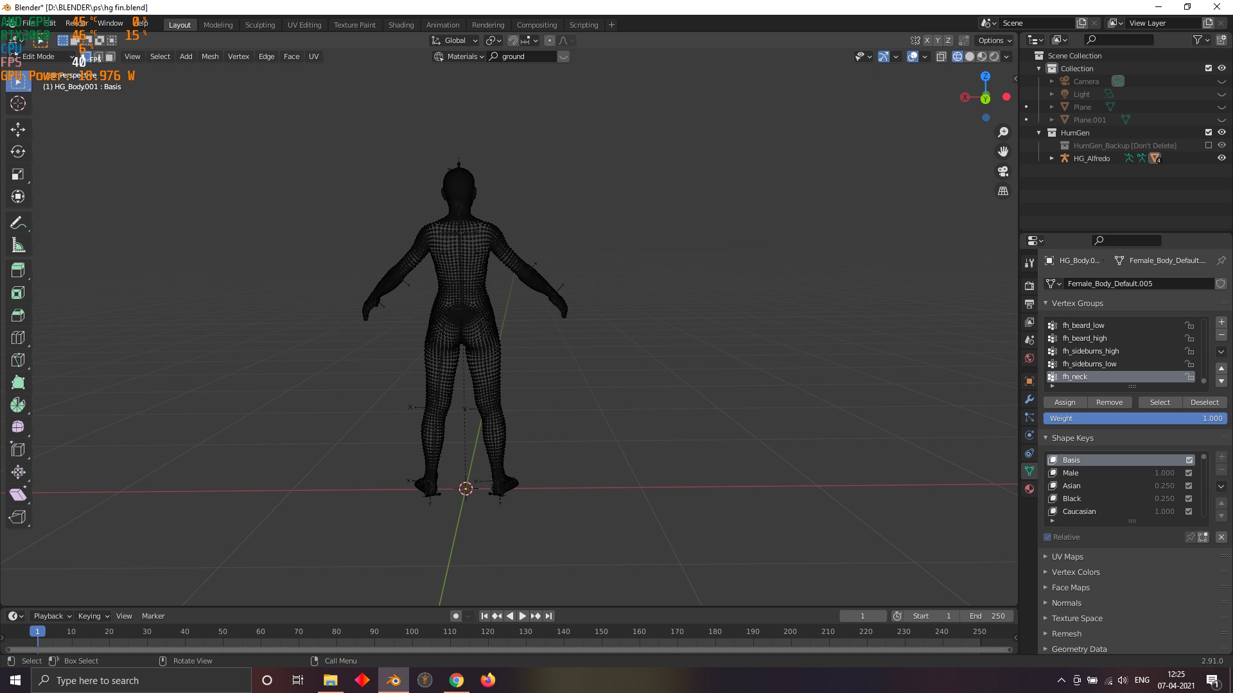Toggle lock on fh_beard_low vertex group
Screen dimensions: 1233x693
click(x=1190, y=325)
